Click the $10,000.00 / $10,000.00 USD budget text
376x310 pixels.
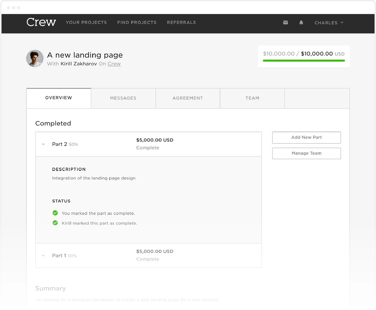304,54
